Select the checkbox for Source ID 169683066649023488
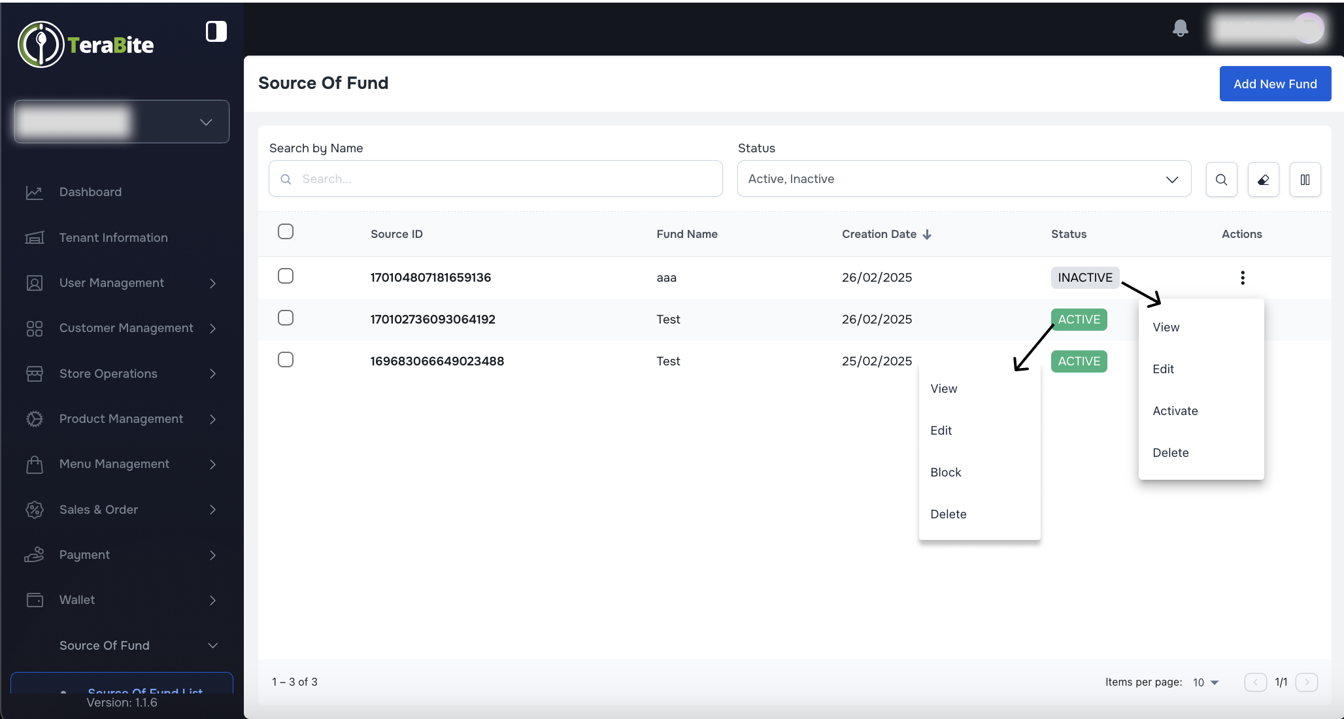The width and height of the screenshot is (1344, 719). [286, 359]
